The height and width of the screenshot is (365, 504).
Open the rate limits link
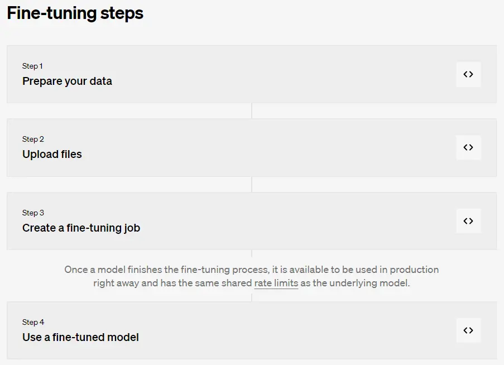pos(276,283)
